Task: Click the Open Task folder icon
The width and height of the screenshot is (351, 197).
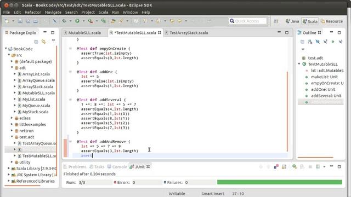Action: [113, 21]
